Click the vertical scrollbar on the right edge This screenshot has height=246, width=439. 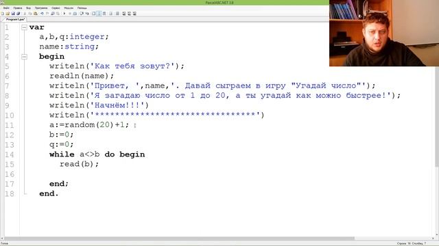click(x=437, y=117)
